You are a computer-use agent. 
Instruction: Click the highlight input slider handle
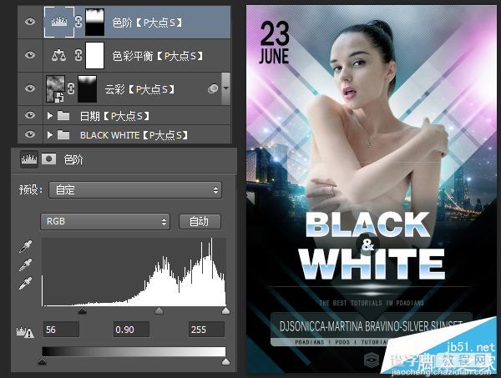click(x=226, y=310)
